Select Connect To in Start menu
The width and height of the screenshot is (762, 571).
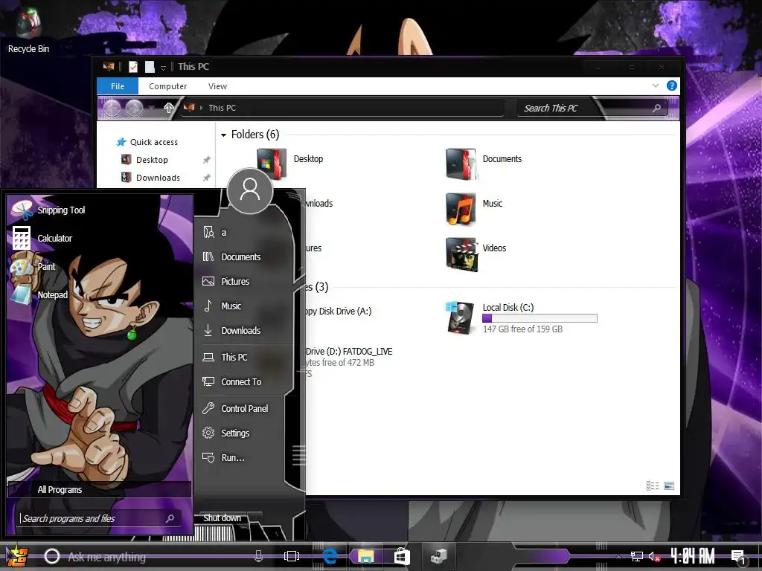click(x=231, y=381)
